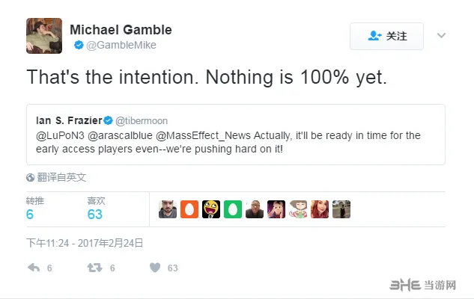The image size is (474, 299).
Task: View the 63 likes count
Action: (95, 215)
